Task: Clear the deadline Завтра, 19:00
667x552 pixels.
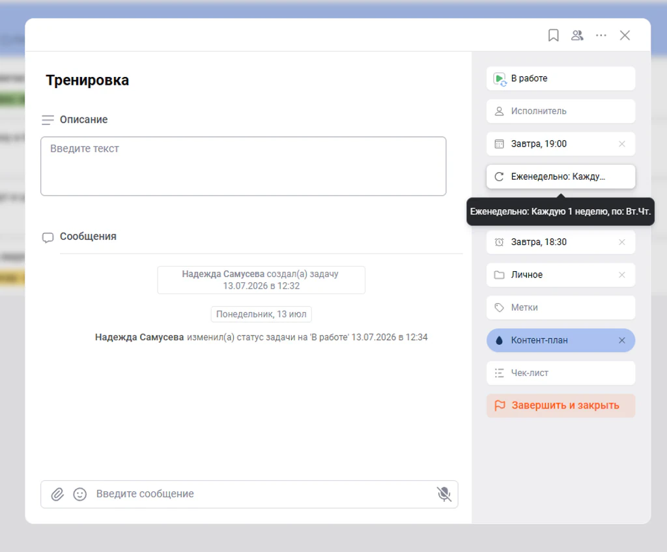Action: coord(622,144)
